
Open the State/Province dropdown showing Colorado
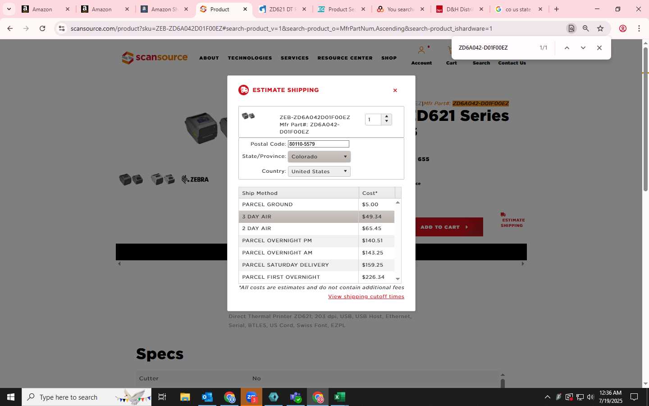tap(319, 157)
